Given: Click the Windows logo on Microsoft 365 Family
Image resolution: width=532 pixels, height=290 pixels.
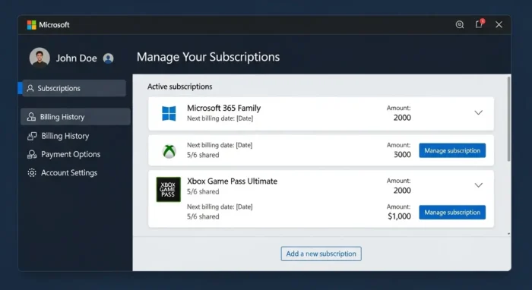Looking at the screenshot, I should (169, 113).
